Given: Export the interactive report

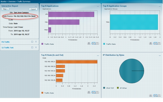Looking at the screenshot, I should (33, 9).
